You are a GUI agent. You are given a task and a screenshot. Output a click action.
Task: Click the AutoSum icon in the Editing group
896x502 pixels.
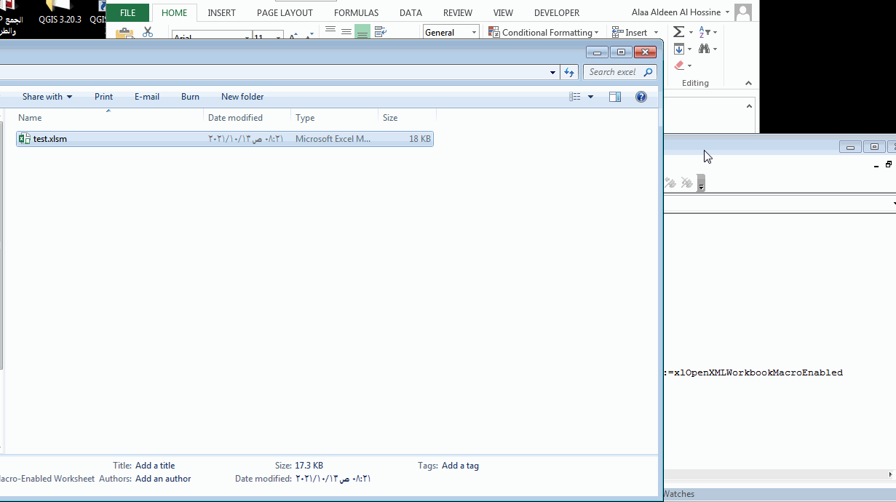tap(680, 32)
